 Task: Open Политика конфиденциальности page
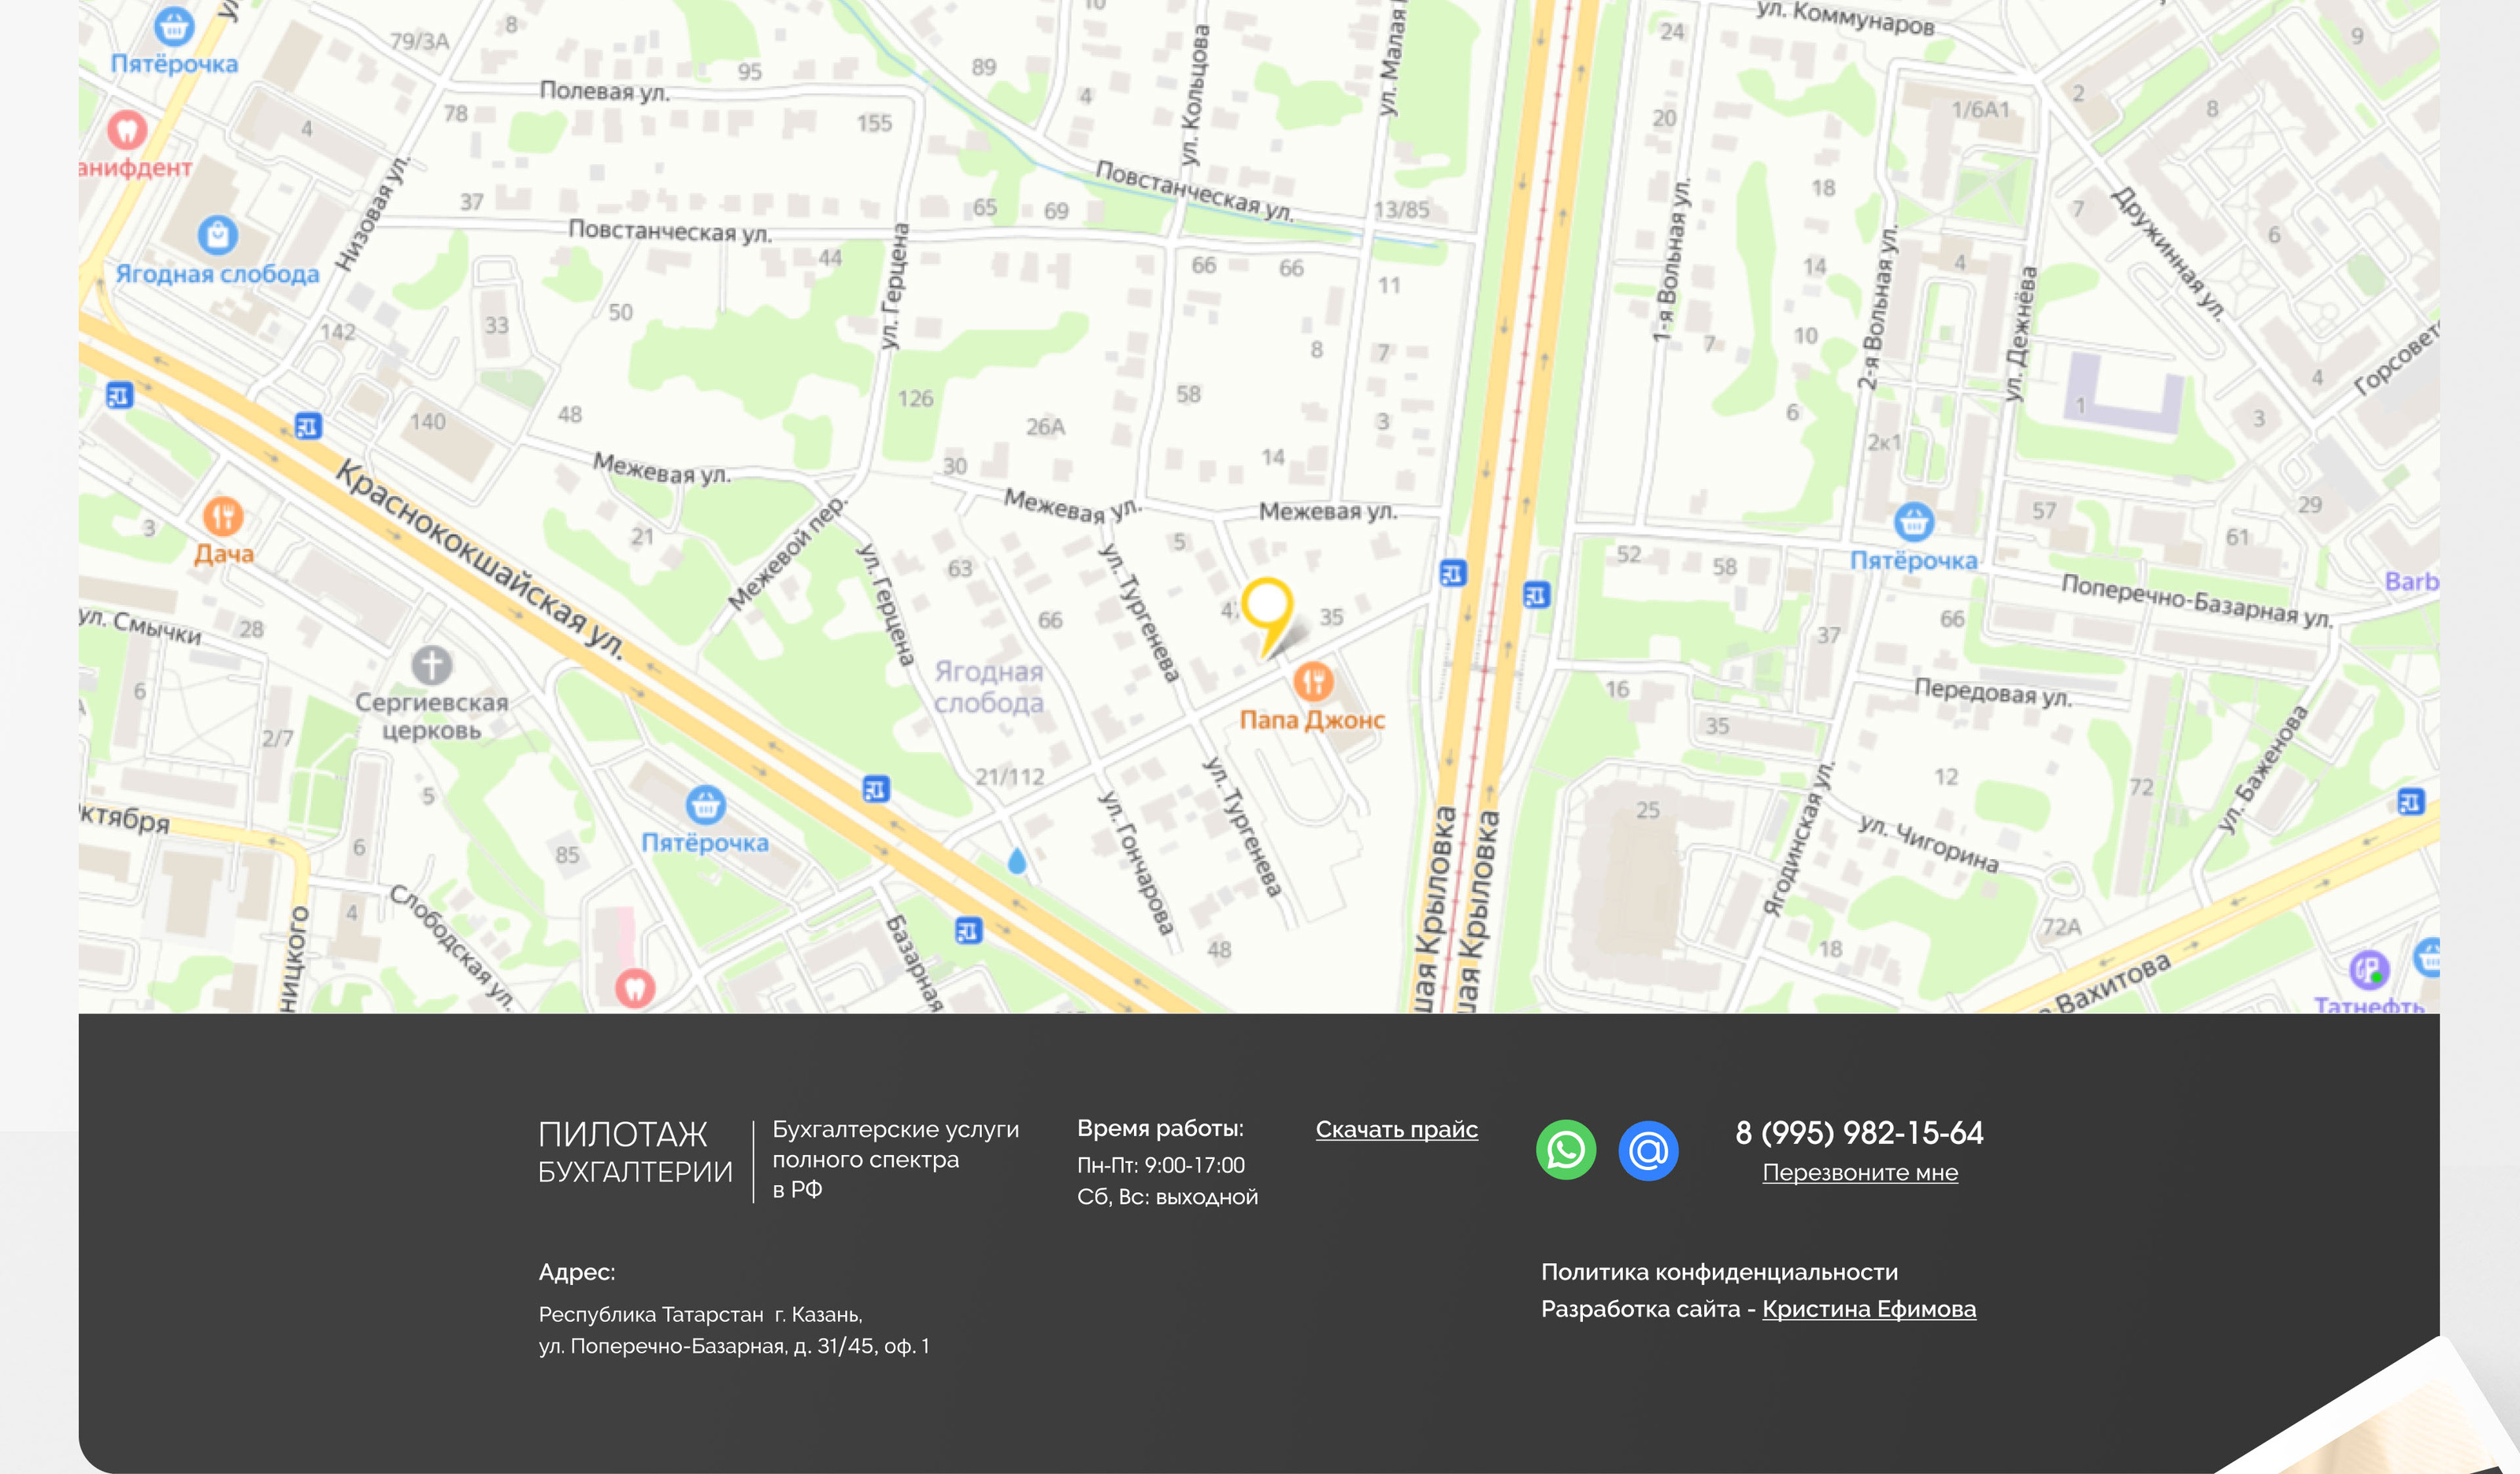pos(1718,1272)
